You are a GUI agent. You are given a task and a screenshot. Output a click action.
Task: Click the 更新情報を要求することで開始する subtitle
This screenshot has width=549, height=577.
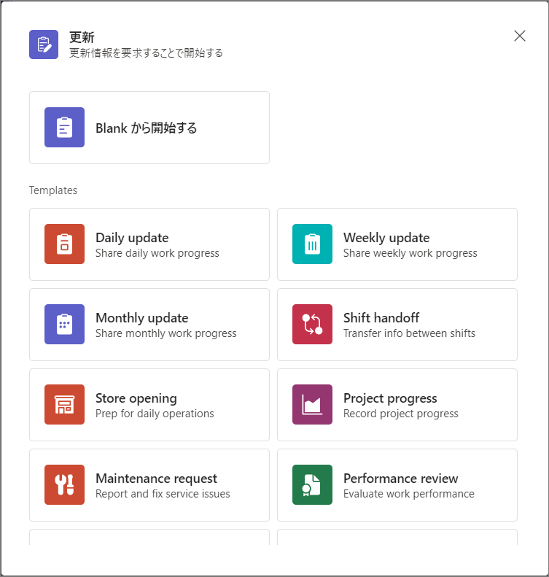pyautogui.click(x=147, y=53)
